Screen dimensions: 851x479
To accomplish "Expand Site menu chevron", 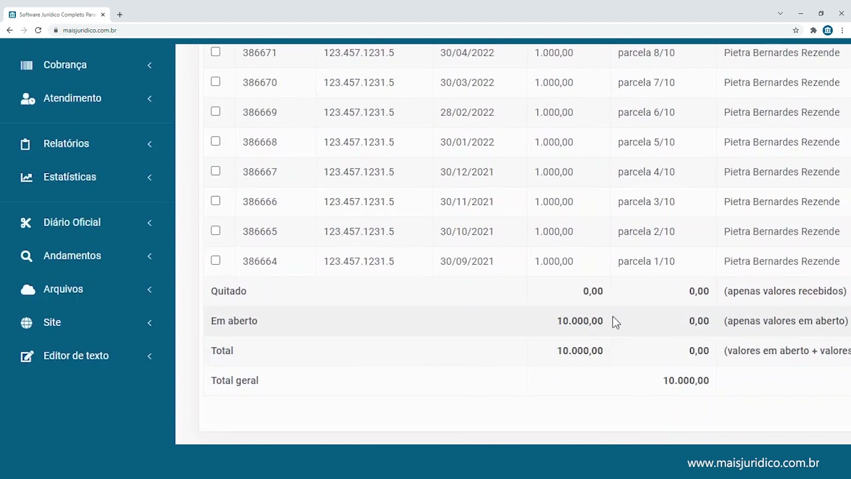I will (x=150, y=323).
